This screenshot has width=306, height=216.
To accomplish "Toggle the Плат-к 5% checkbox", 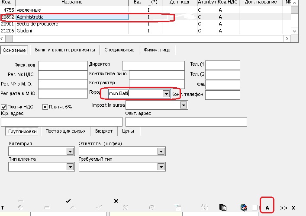I will (45, 107).
